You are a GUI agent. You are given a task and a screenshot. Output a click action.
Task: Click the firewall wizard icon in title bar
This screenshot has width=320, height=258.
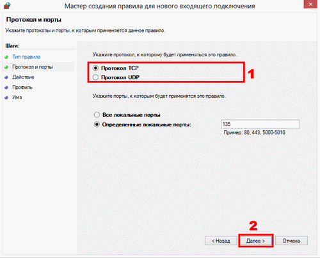tap(7, 5)
